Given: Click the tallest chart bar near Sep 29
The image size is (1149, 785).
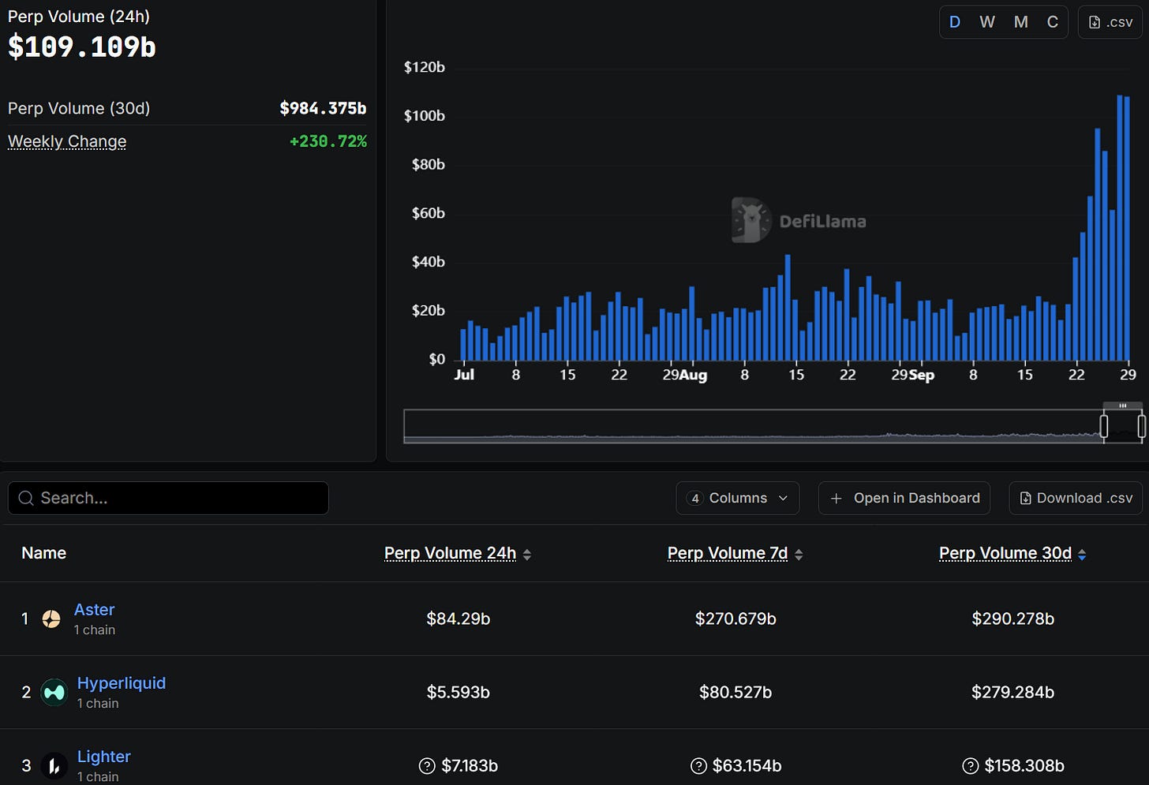Looking at the screenshot, I should (1120, 228).
